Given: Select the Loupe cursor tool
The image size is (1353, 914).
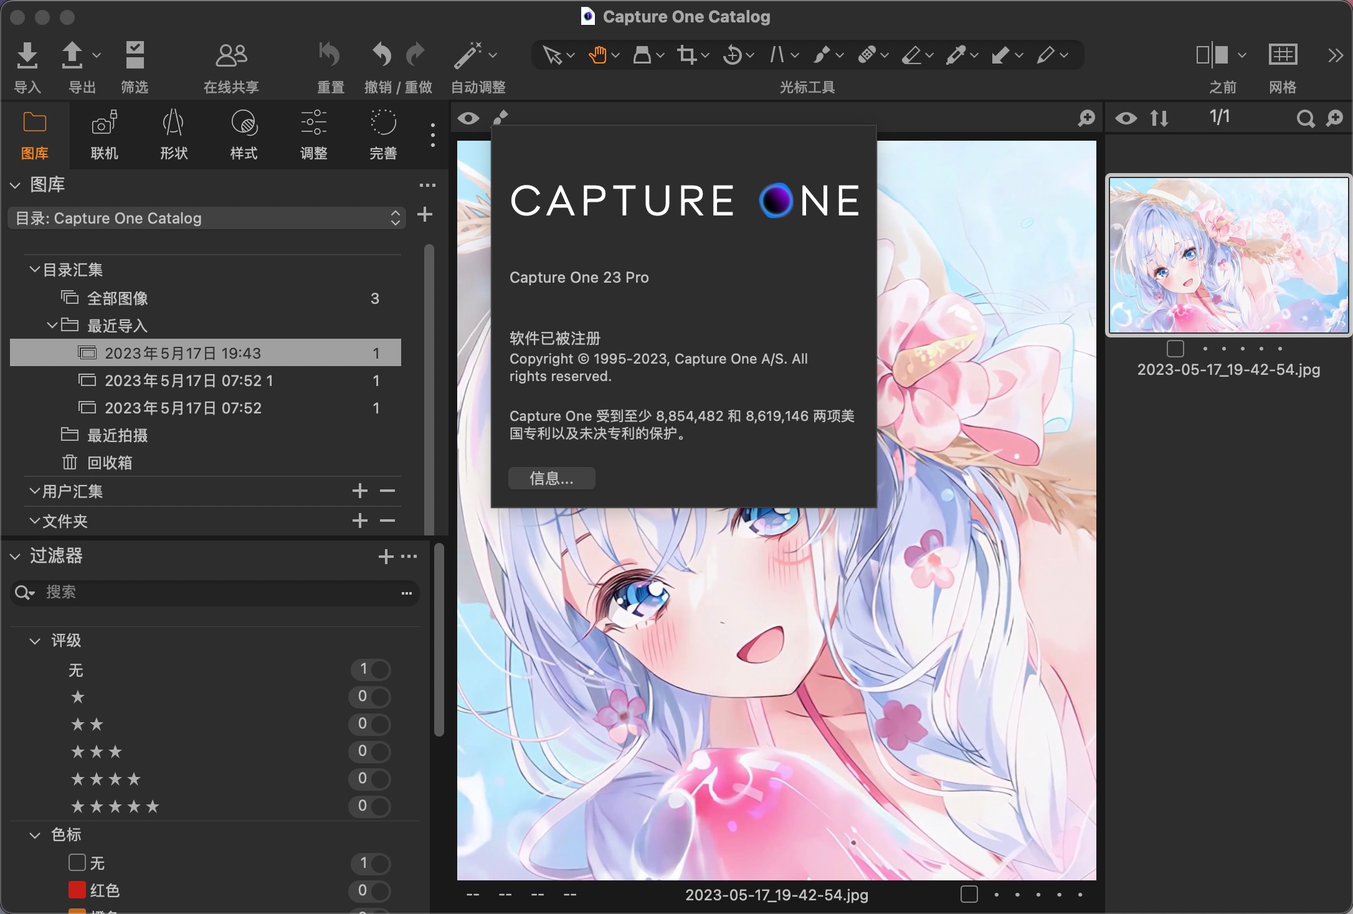Looking at the screenshot, I should (x=642, y=55).
